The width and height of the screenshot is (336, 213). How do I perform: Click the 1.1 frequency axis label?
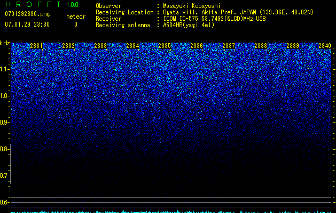coord(5,69)
